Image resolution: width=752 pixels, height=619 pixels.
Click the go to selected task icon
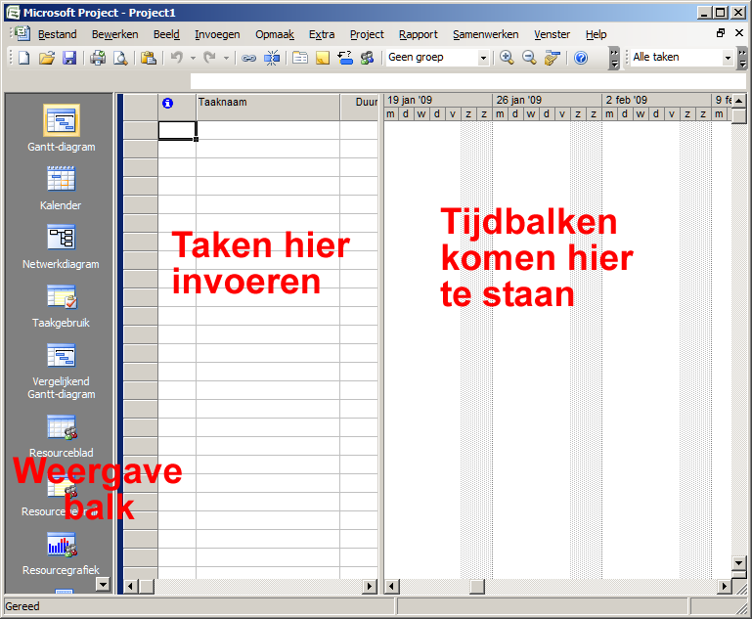tap(552, 58)
